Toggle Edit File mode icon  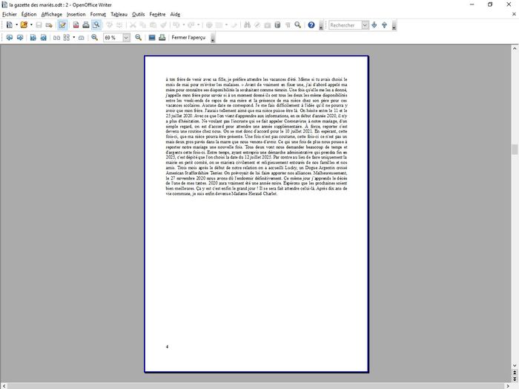pyautogui.click(x=62, y=24)
